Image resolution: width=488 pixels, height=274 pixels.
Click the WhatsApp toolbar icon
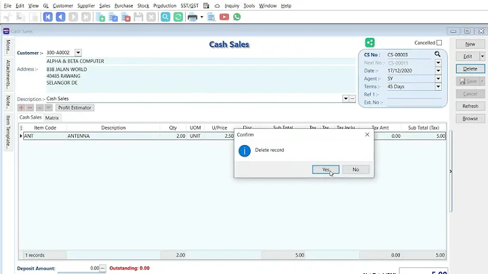coord(237,17)
